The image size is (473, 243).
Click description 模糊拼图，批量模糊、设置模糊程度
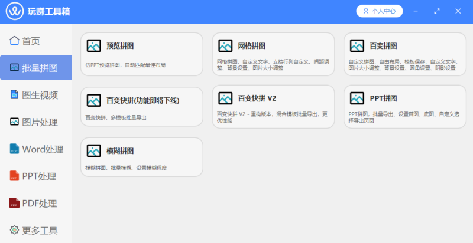pos(126,168)
